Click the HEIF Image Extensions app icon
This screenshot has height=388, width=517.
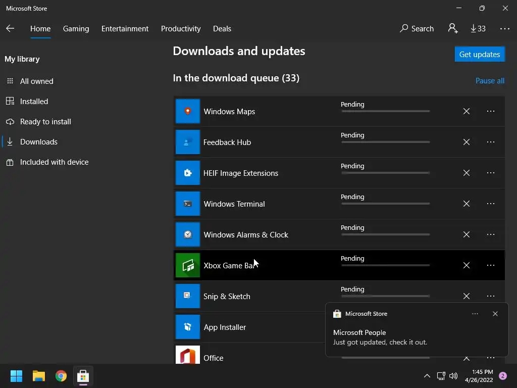[x=188, y=173]
